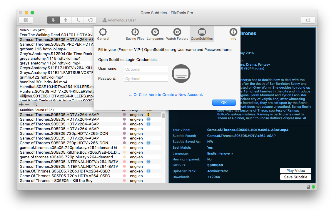Select Killjoys.S01E06.HDTV.x264-KILLERS file
The height and width of the screenshot is (214, 334).
coord(56,96)
